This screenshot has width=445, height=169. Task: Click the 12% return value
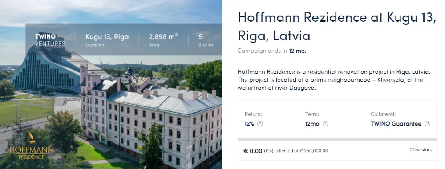[x=249, y=124]
